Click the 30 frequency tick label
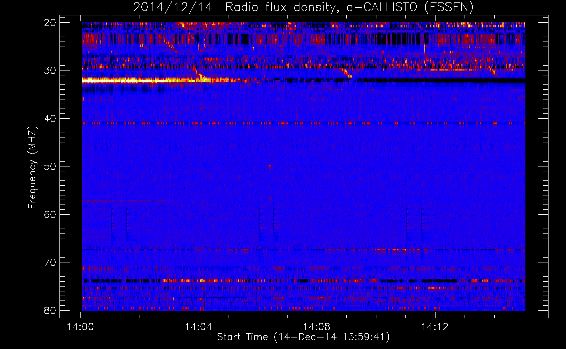This screenshot has width=566, height=349. click(50, 70)
